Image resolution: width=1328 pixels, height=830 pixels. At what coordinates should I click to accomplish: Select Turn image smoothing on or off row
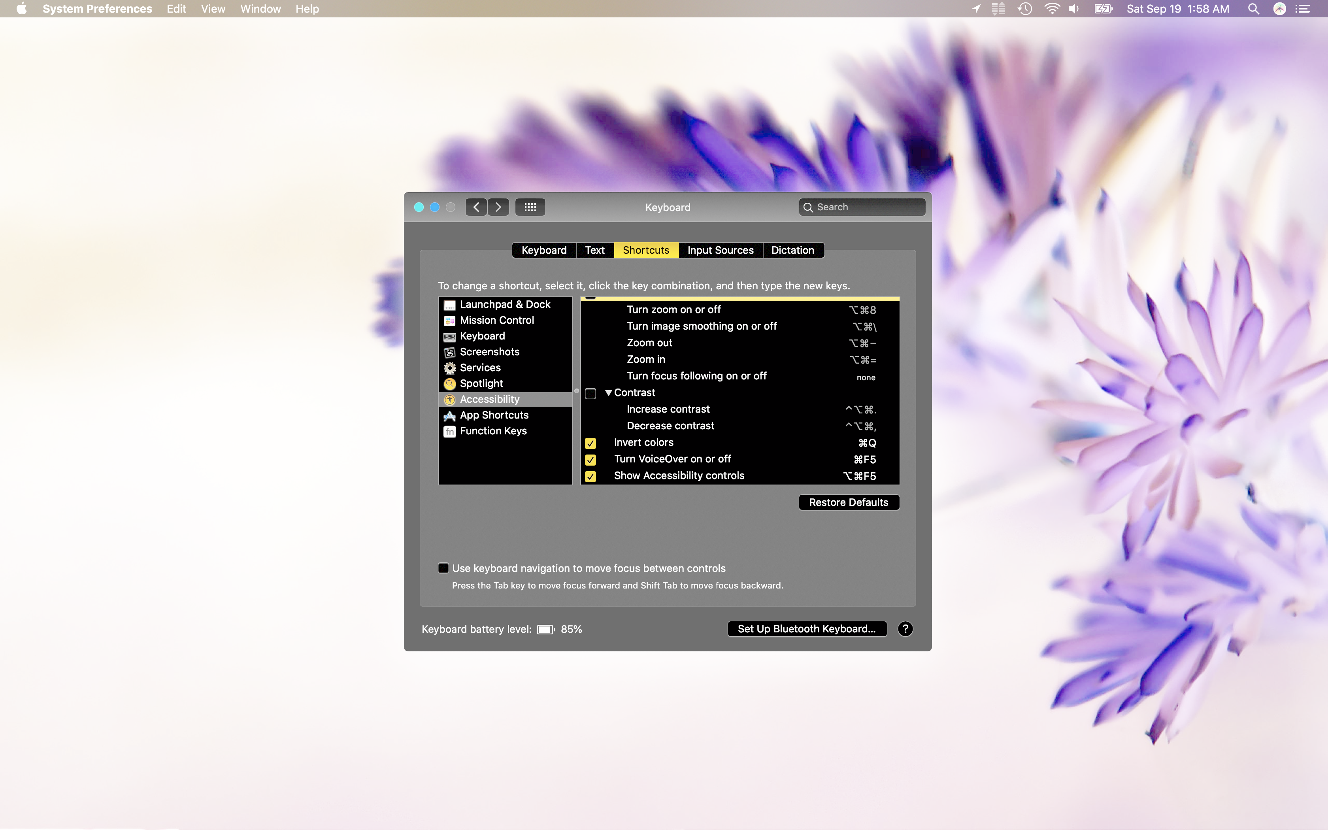740,326
